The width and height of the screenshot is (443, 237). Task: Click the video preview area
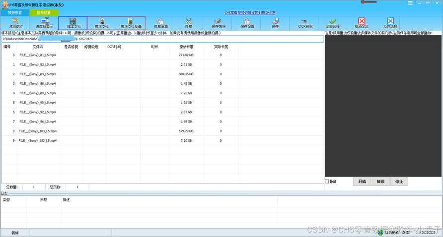(x=383, y=106)
